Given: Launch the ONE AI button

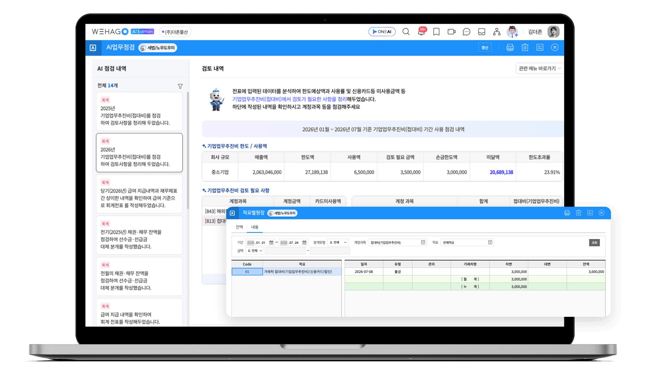Looking at the screenshot, I should [382, 32].
